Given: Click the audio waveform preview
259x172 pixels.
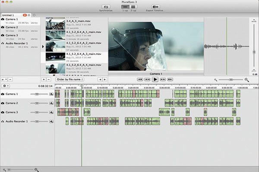Looking at the screenshot, I should (227, 46).
